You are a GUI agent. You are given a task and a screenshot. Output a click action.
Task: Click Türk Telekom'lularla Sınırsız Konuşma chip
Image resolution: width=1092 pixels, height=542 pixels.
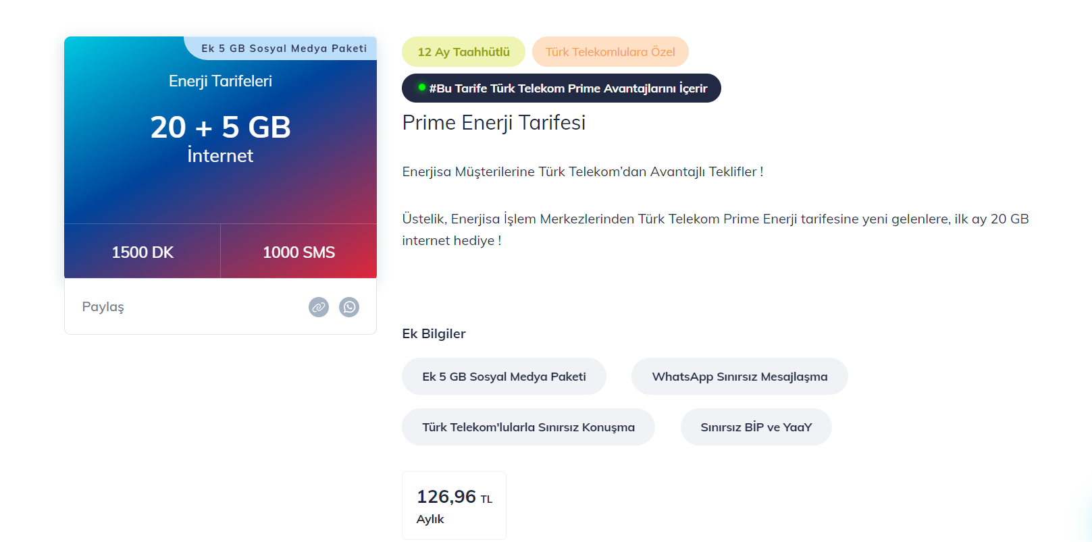[x=528, y=427]
